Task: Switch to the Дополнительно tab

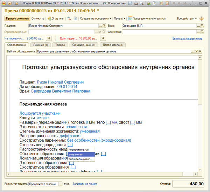Action: click(112, 45)
